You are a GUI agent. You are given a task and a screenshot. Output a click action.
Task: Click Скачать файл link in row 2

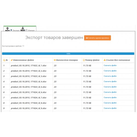point(110,71)
